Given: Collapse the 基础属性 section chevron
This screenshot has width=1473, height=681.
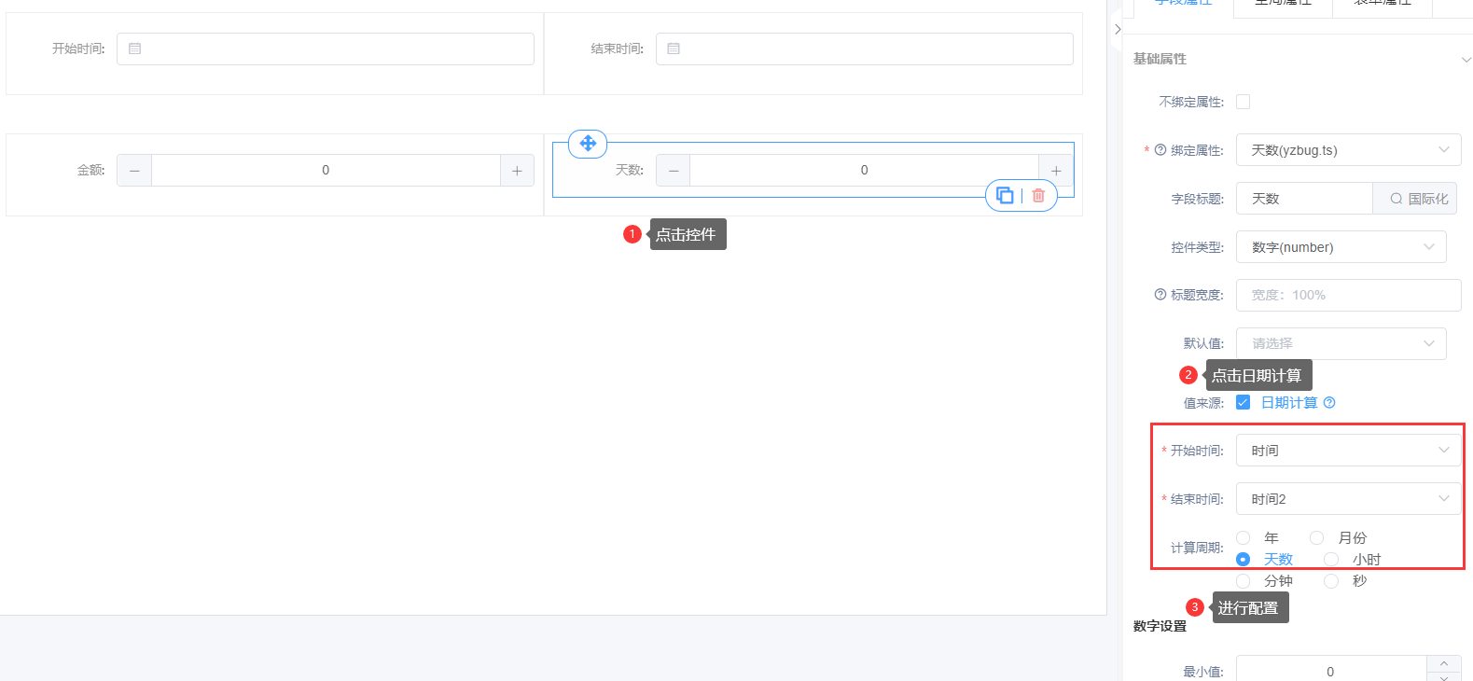Looking at the screenshot, I should [1466, 60].
